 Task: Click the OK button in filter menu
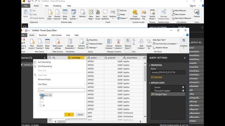(x=69, y=114)
